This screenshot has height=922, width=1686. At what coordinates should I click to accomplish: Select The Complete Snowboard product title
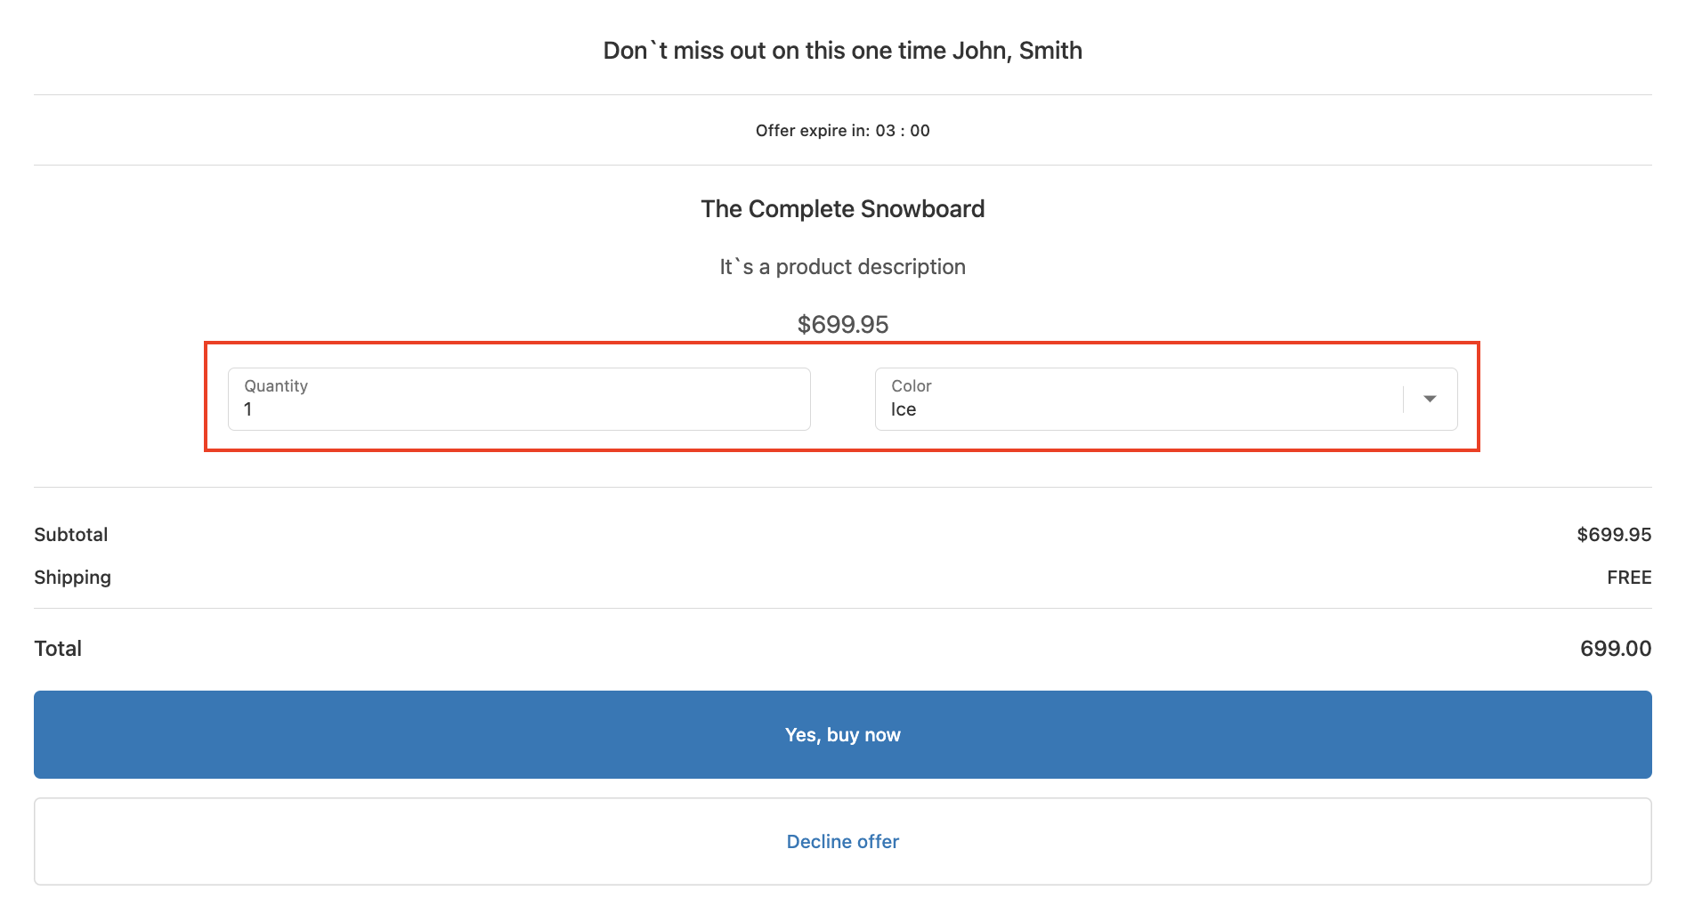click(842, 209)
